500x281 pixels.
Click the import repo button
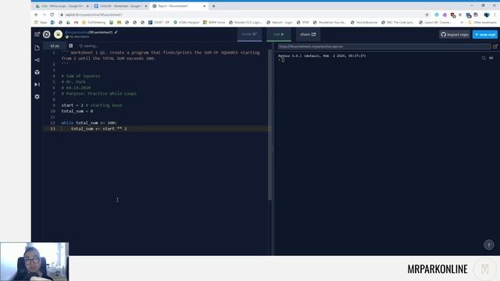455,34
